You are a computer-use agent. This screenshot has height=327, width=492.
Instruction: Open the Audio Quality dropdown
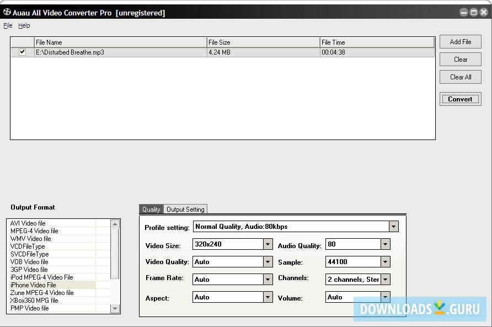coord(386,244)
